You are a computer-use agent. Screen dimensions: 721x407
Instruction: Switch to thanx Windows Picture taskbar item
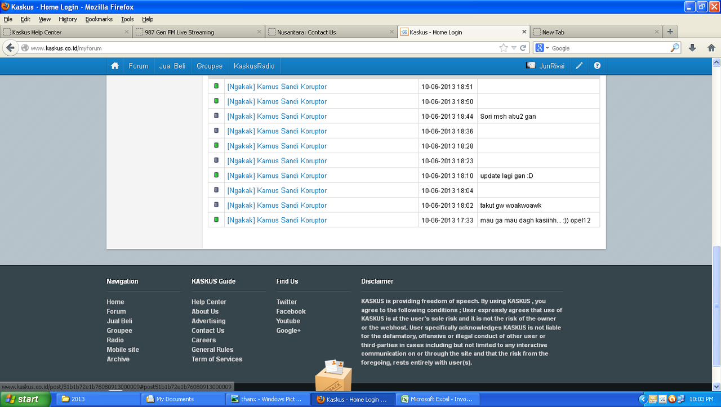(268, 399)
